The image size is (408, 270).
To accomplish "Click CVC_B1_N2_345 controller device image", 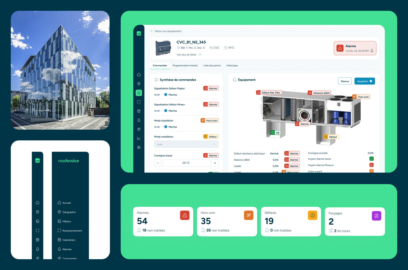I will point(163,48).
